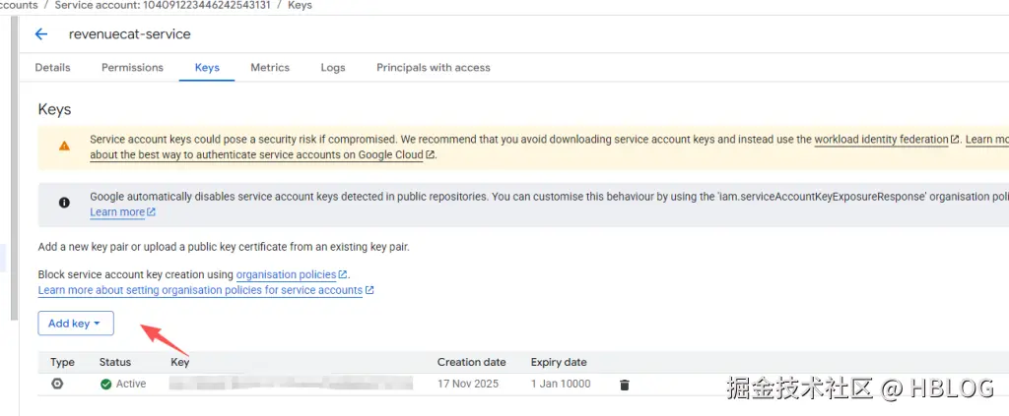The width and height of the screenshot is (1009, 416).
Task: Open Learn more about setting organisation policies link
Action: click(200, 290)
